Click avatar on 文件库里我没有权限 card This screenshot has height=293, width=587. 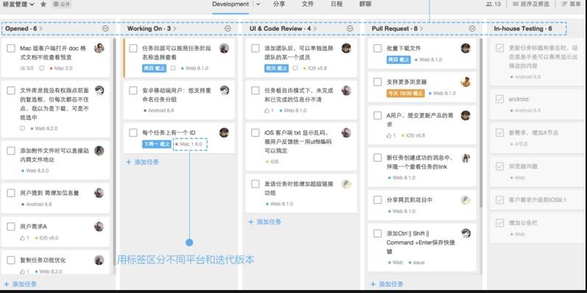click(x=99, y=91)
